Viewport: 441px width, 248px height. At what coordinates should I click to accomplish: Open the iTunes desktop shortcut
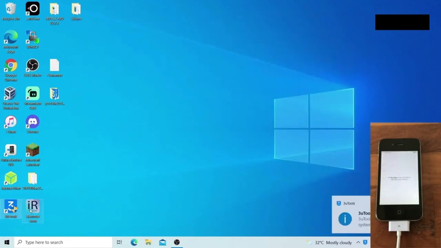(11, 124)
